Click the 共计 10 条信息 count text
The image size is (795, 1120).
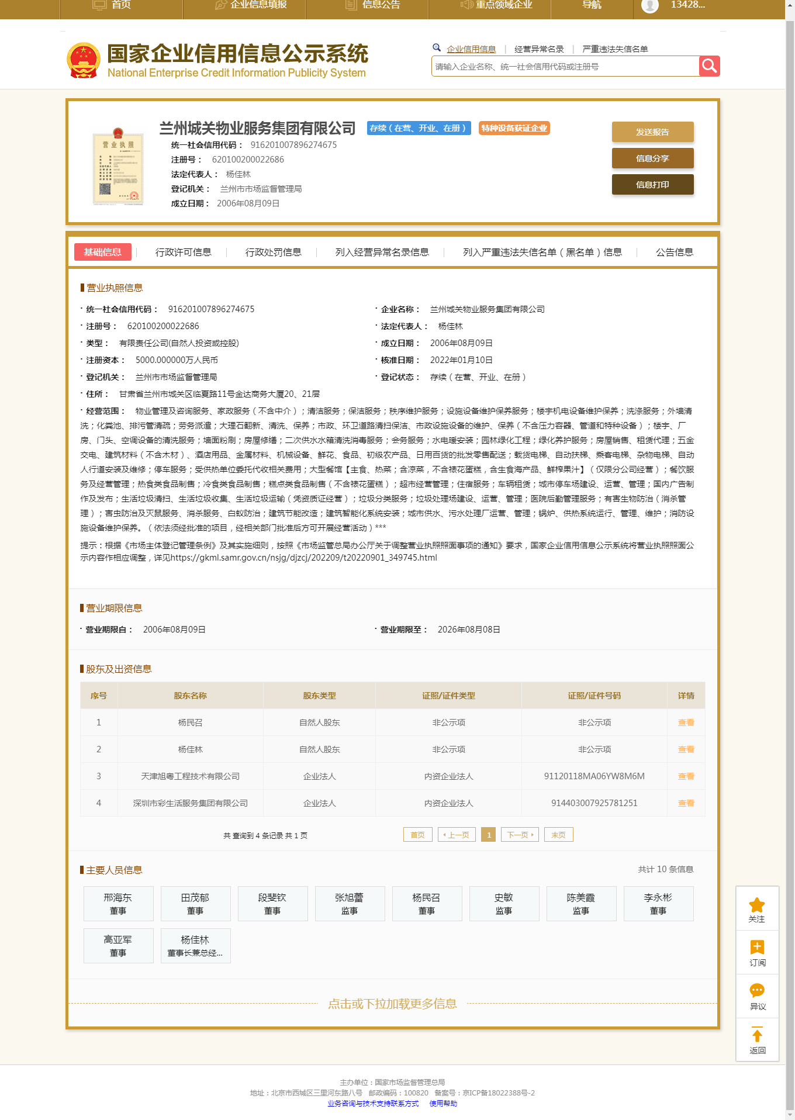pyautogui.click(x=666, y=869)
